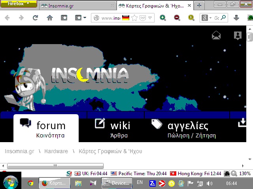Click the 130% zoom level indicator
The image size is (253, 189).
pos(245,174)
